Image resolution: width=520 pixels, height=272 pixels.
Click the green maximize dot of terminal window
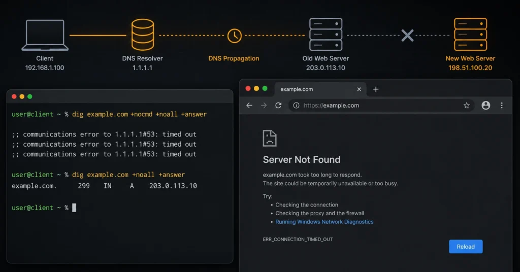(30, 96)
